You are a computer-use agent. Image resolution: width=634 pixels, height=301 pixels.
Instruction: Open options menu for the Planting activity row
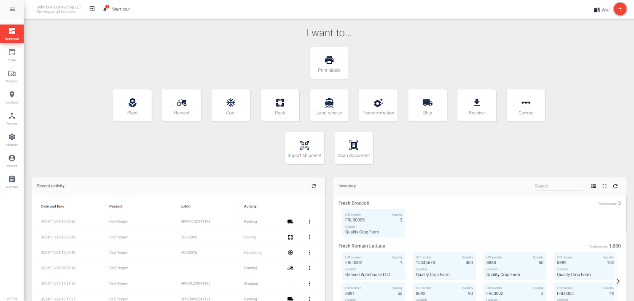tap(310, 268)
